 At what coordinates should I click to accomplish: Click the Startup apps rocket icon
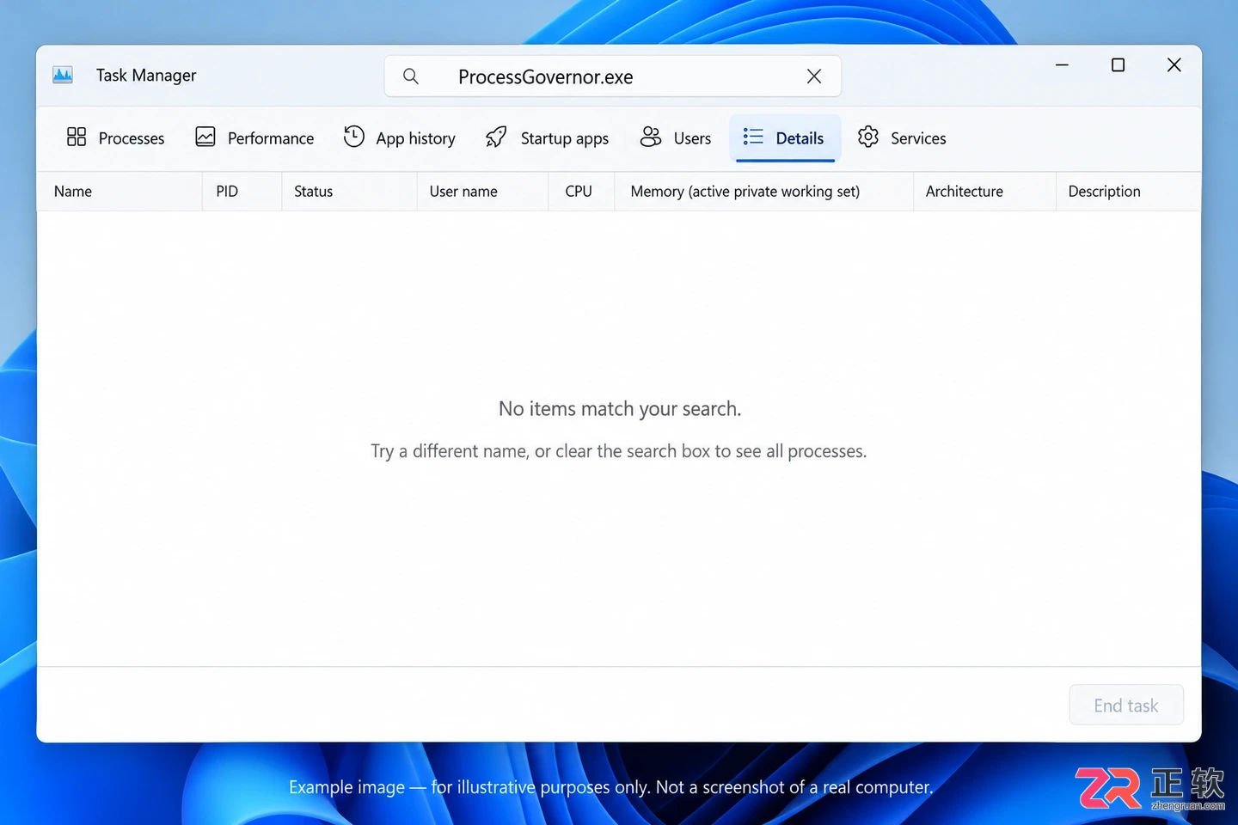496,137
